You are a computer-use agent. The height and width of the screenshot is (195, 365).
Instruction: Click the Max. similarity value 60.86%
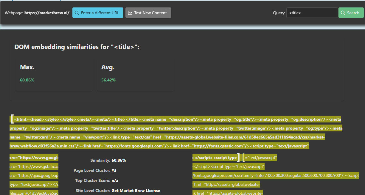point(27,80)
